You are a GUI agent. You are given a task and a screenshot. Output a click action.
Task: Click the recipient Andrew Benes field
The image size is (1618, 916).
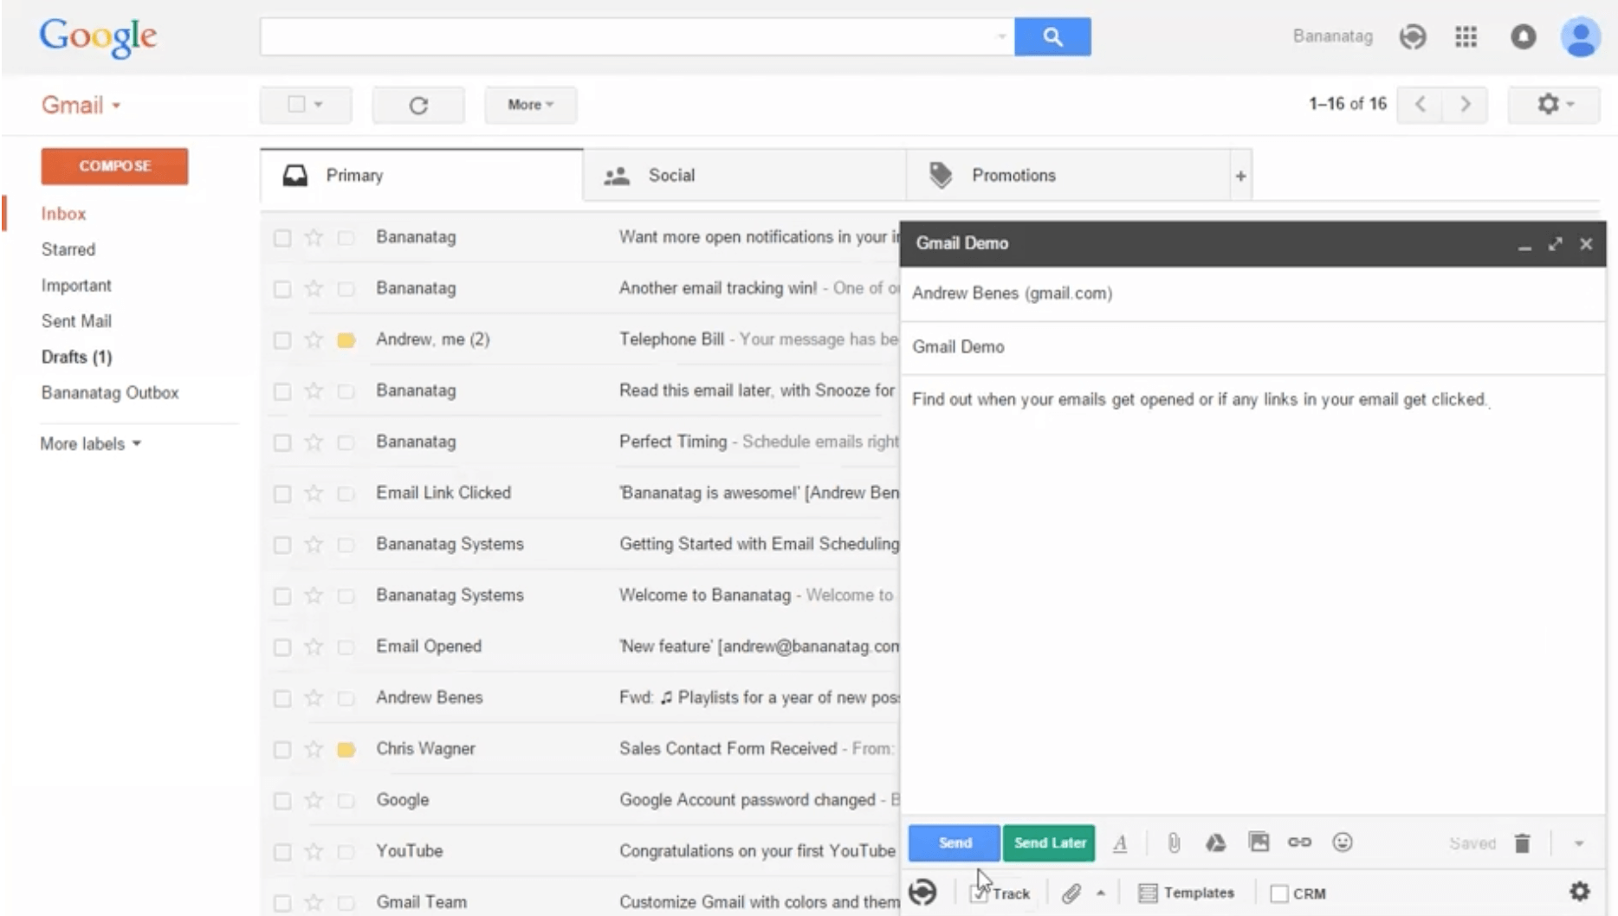point(1252,294)
